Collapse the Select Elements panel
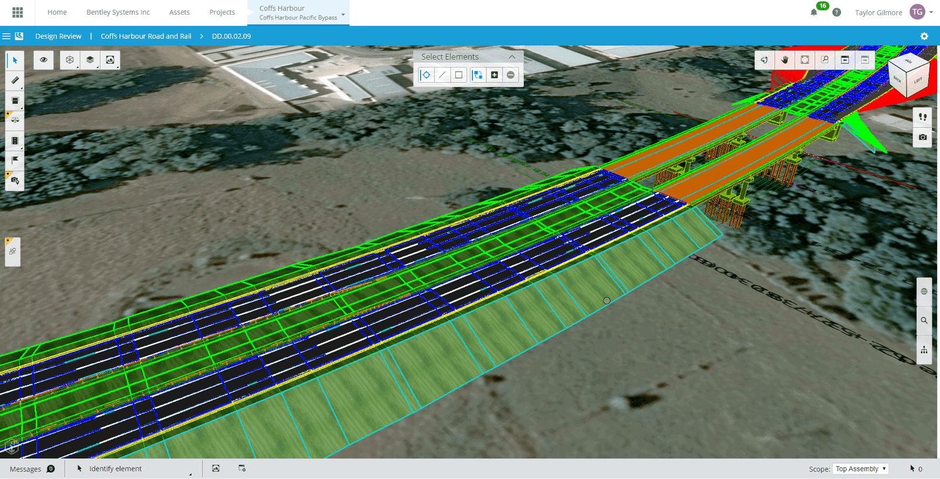The width and height of the screenshot is (940, 479). (512, 57)
